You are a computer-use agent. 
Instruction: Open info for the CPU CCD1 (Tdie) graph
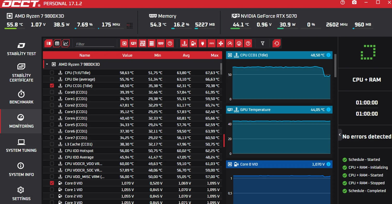click(329, 55)
